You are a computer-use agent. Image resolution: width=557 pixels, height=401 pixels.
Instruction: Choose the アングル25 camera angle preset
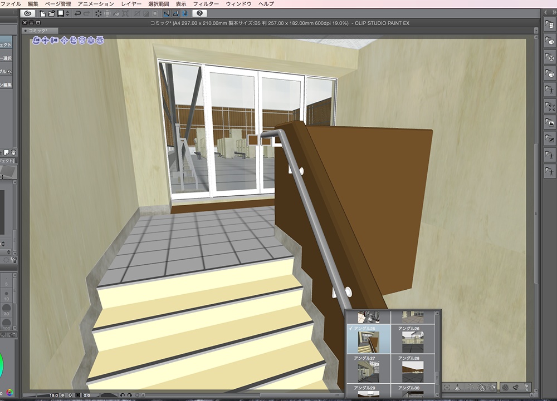click(x=368, y=339)
